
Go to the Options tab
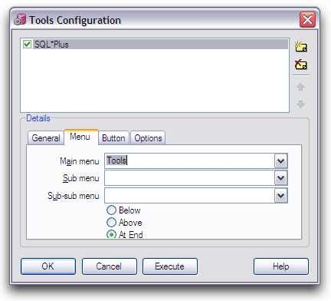148,138
